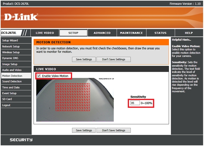Open the Help tab
Viewport: 204px width, 146px height.
tap(189, 33)
